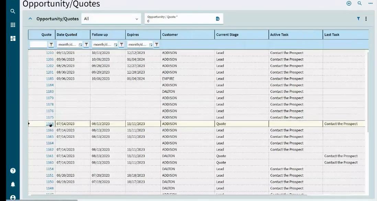This screenshot has width=377, height=201.
Task: Click the 10/17/2023 expires cell
Action: click(x=143, y=182)
